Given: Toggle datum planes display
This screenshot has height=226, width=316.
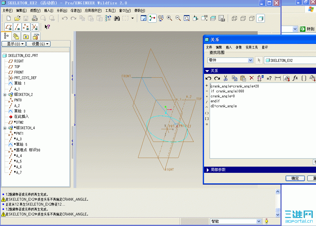Looking at the screenshot, I should (x=9, y=27).
